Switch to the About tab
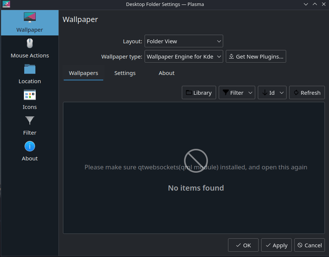Screen dimensions: 329x257 [167, 73]
